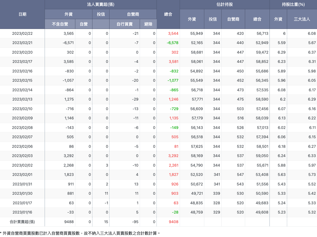317x237 pixels.
Task: Select the 2023/02/14 date cell
Action: pyautogui.click(x=22, y=90)
